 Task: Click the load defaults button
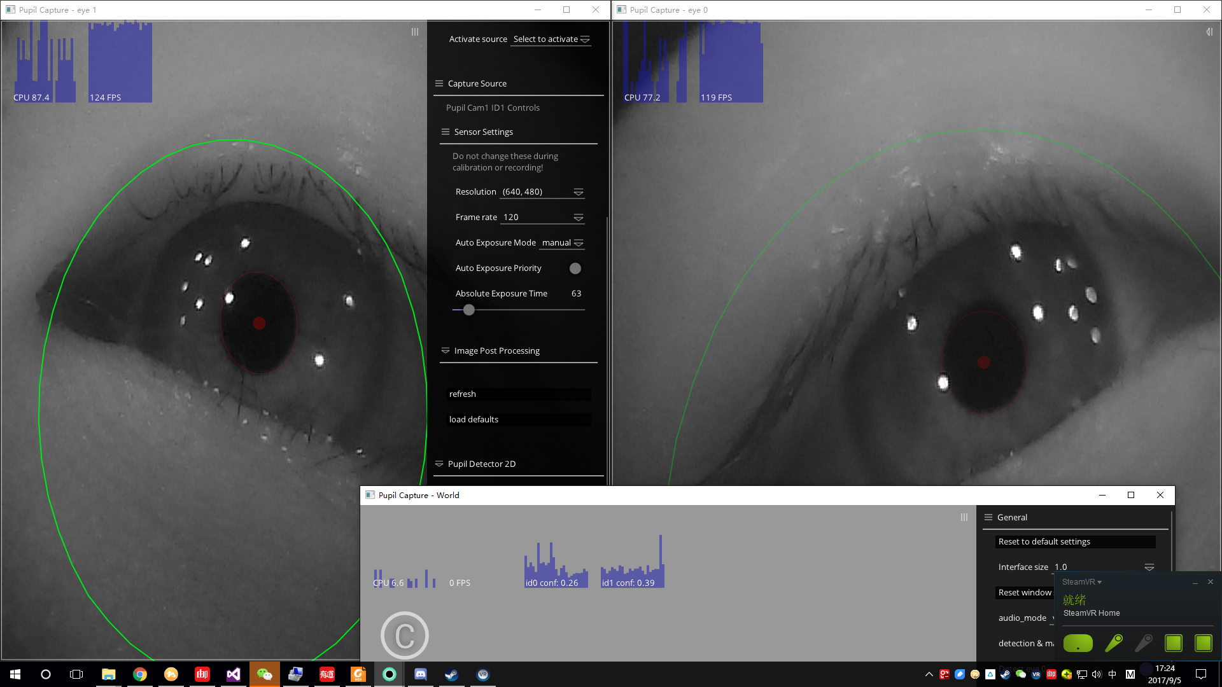(x=519, y=420)
